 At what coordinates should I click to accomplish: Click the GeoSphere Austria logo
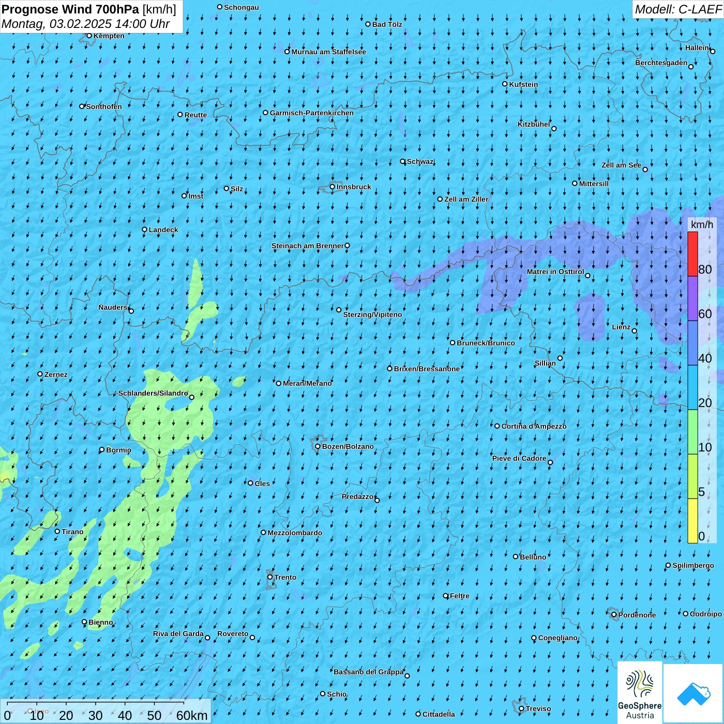tap(640, 692)
